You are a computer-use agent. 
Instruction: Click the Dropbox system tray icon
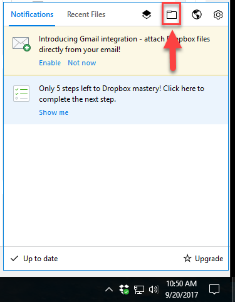pyautogui.click(x=124, y=289)
